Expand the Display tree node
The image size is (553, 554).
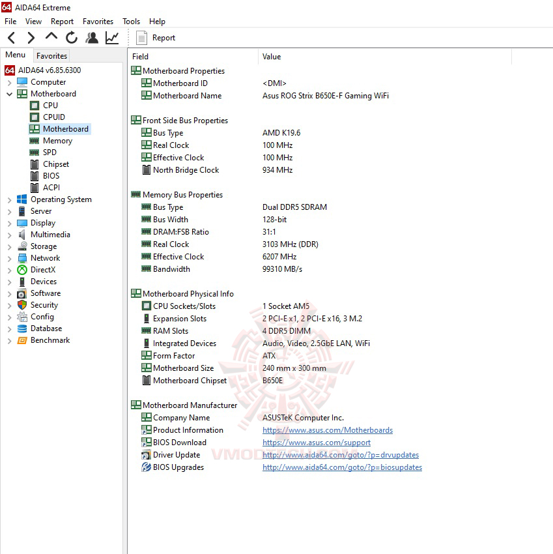point(10,224)
